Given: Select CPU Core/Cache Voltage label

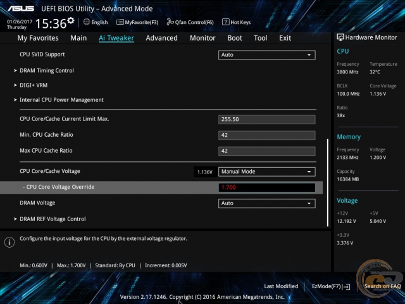Looking at the screenshot, I should (50, 171).
